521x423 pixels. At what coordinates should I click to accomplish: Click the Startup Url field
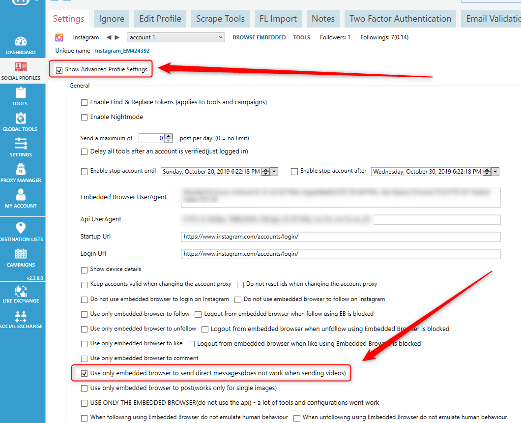pos(341,237)
